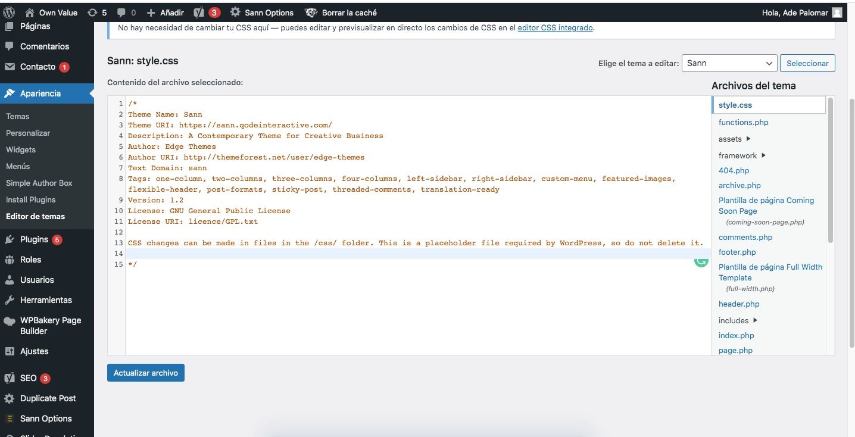Click the theme files list scrollbar
Viewport: 855px width, 437px height.
830,170
